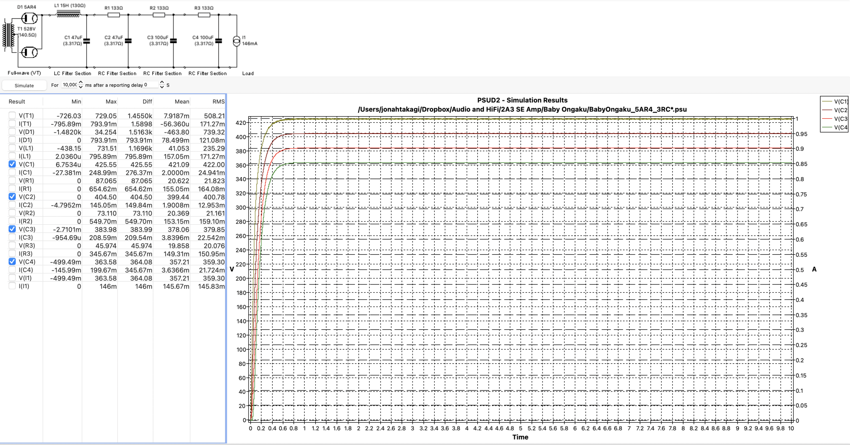Enable the V(L1) result checkbox
The height and width of the screenshot is (445, 850).
[12, 148]
